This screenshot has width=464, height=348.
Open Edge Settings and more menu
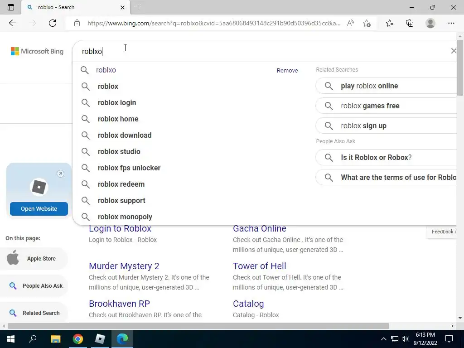(451, 23)
